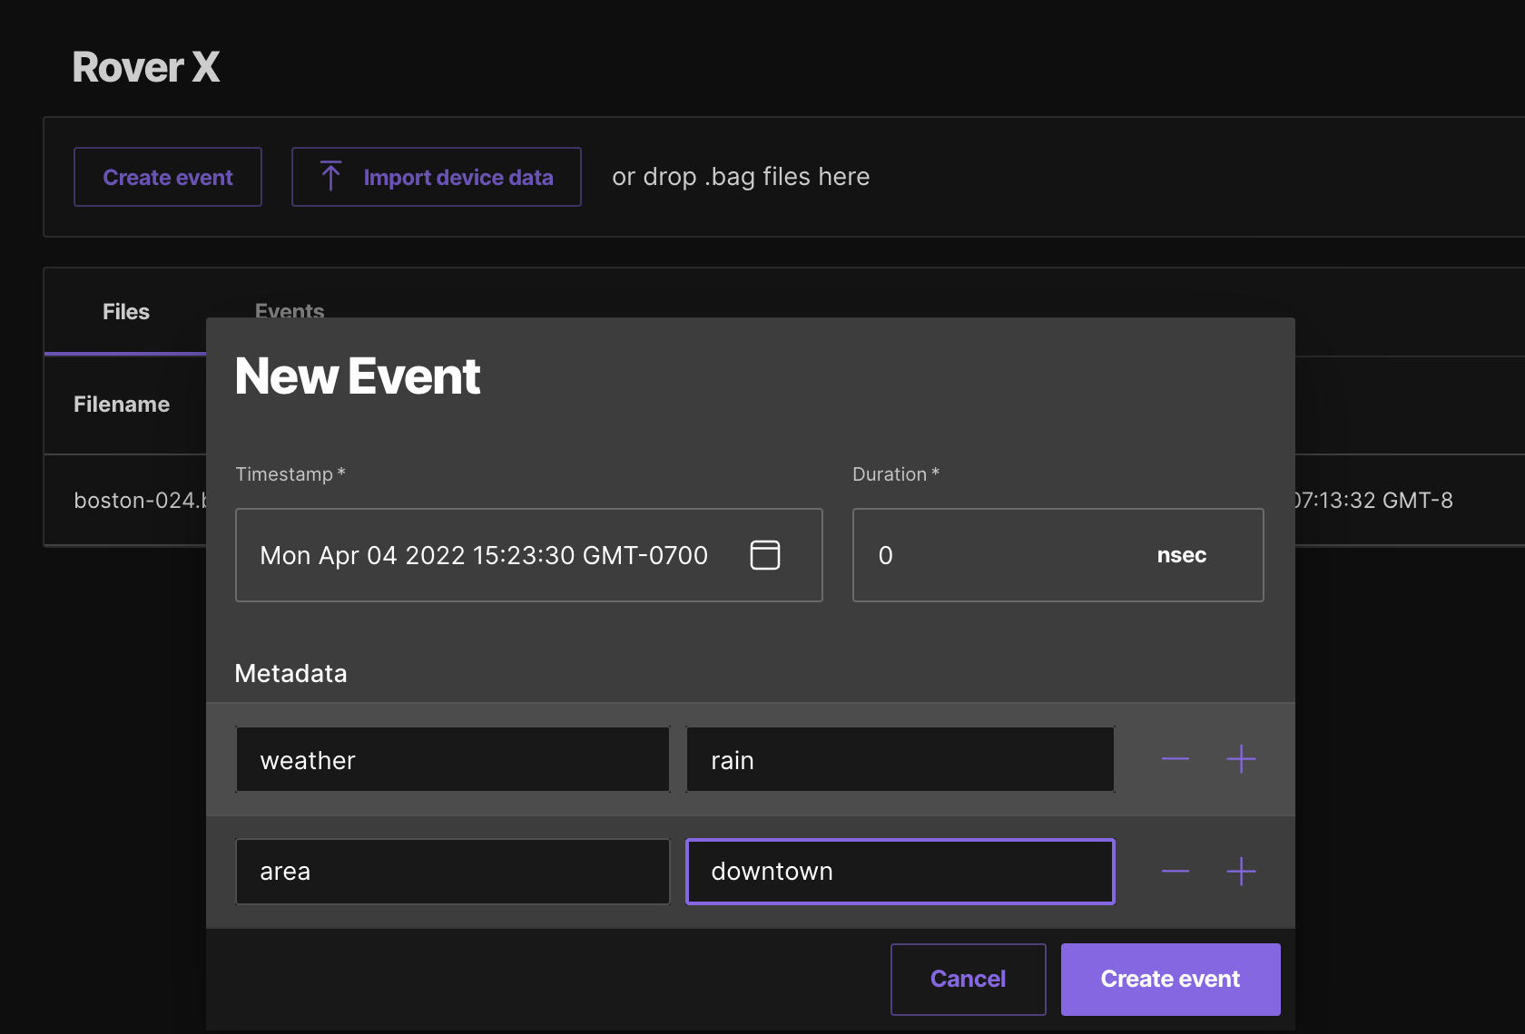Confirm with the Create event button

click(x=1170, y=979)
